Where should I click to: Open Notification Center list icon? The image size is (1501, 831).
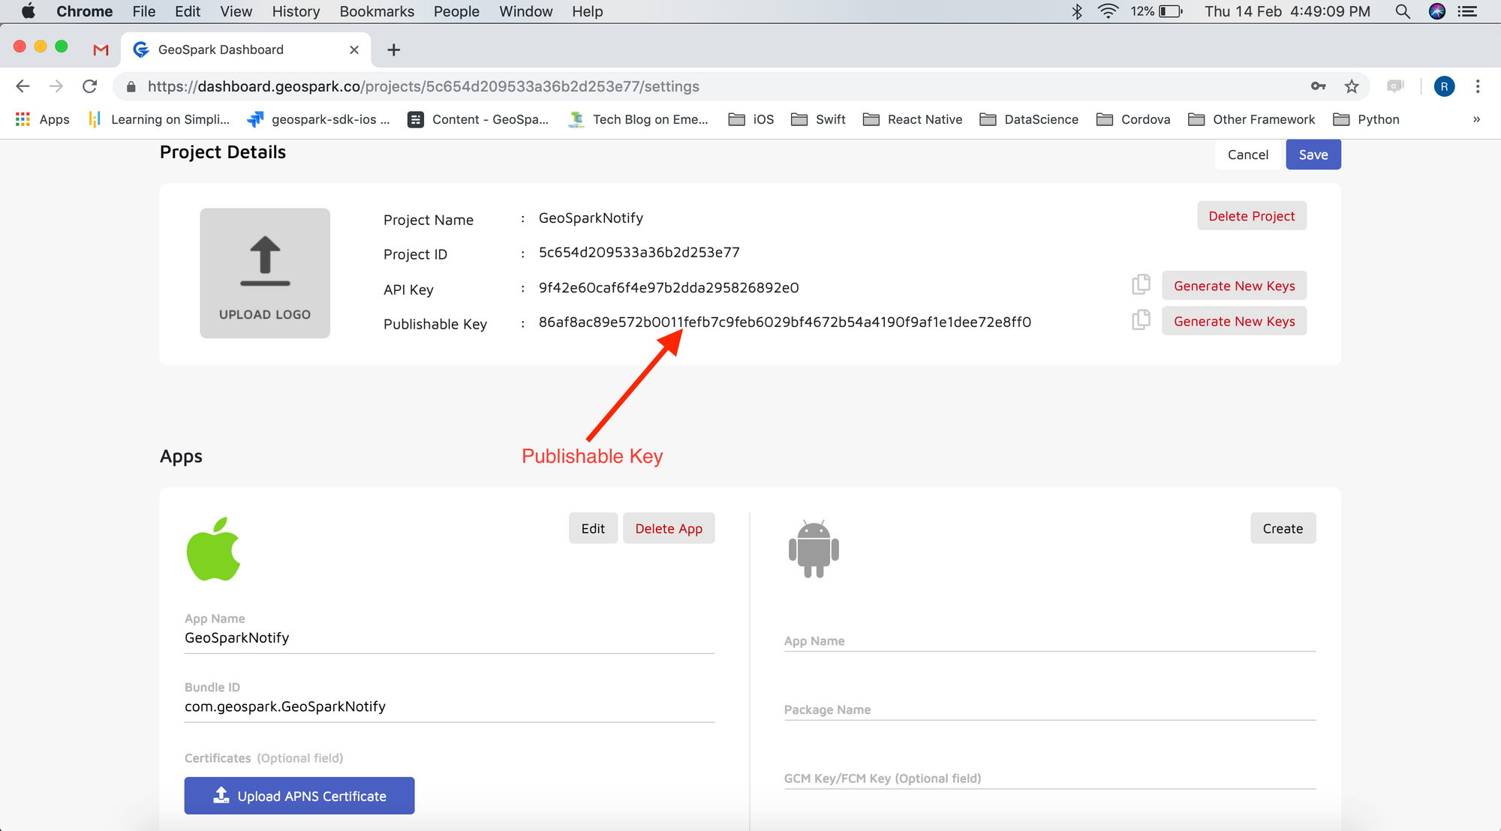pyautogui.click(x=1467, y=11)
